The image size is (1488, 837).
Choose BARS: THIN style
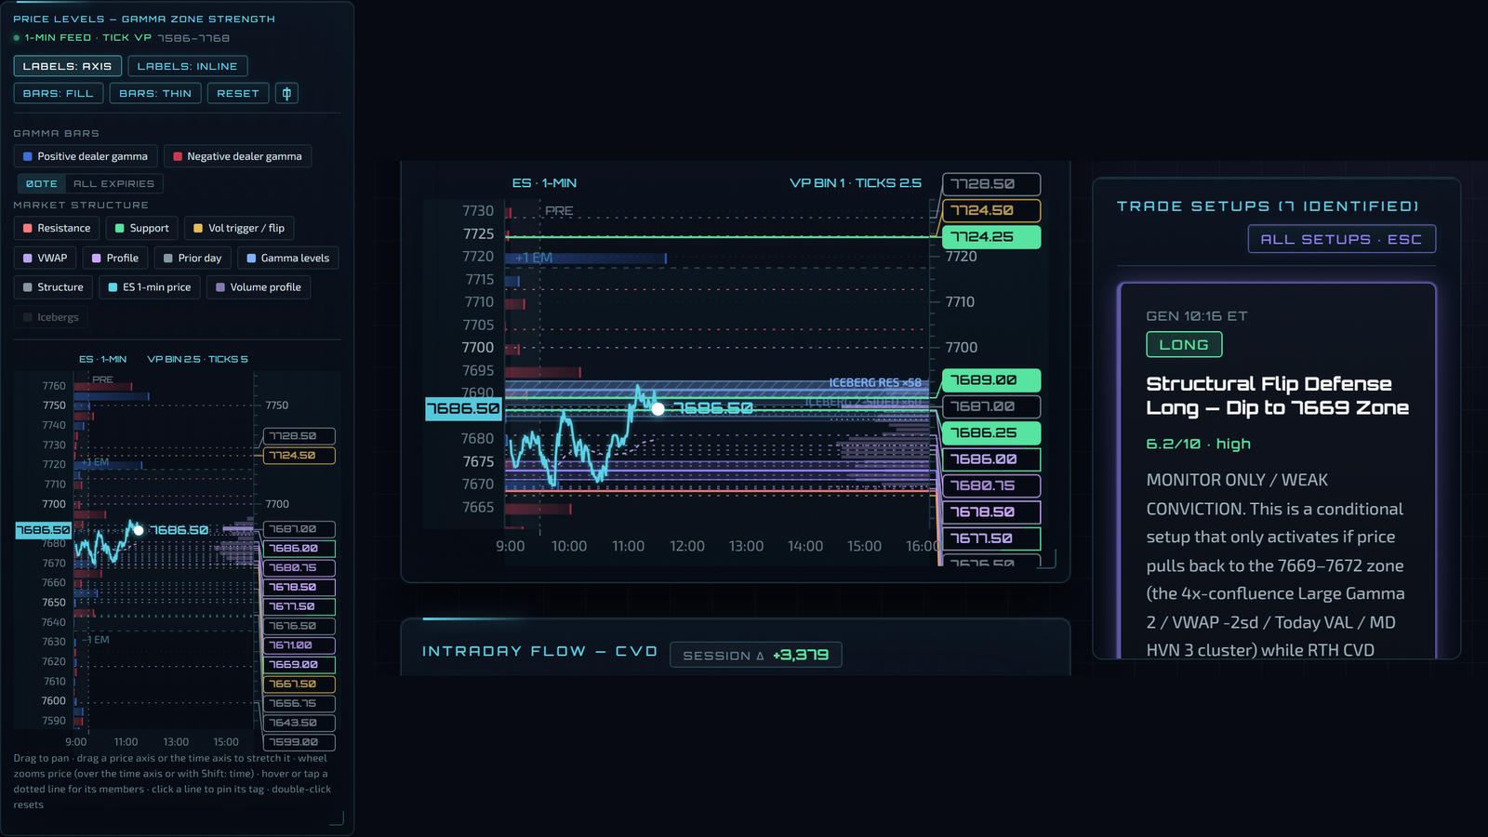(x=155, y=93)
